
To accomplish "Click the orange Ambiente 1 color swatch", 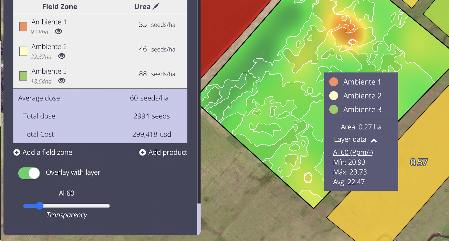I will (23, 27).
